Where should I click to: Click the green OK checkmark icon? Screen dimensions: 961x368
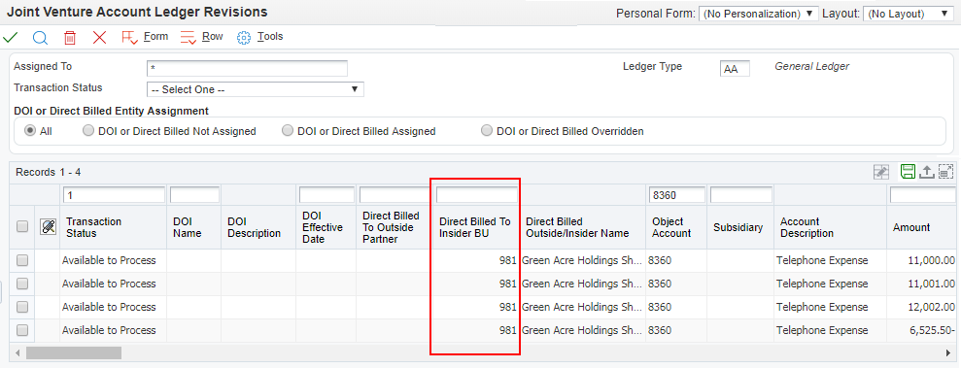11,37
